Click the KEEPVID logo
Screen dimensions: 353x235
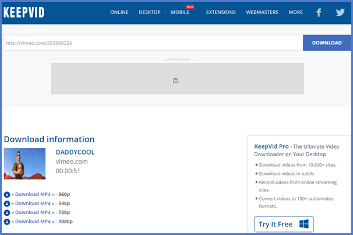[24, 12]
